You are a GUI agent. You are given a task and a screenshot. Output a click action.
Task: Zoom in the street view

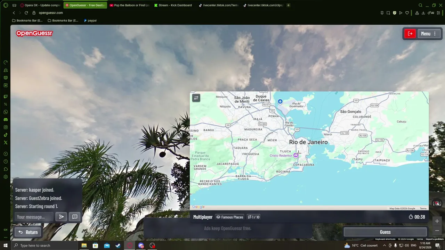click(437, 221)
